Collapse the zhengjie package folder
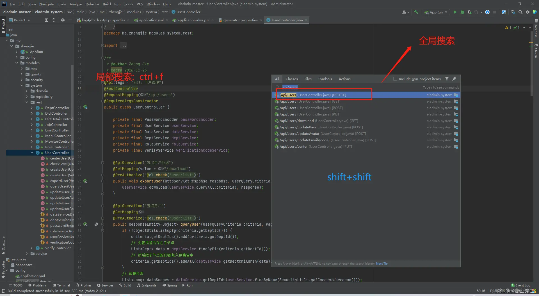The height and width of the screenshot is (296, 539). point(12,46)
